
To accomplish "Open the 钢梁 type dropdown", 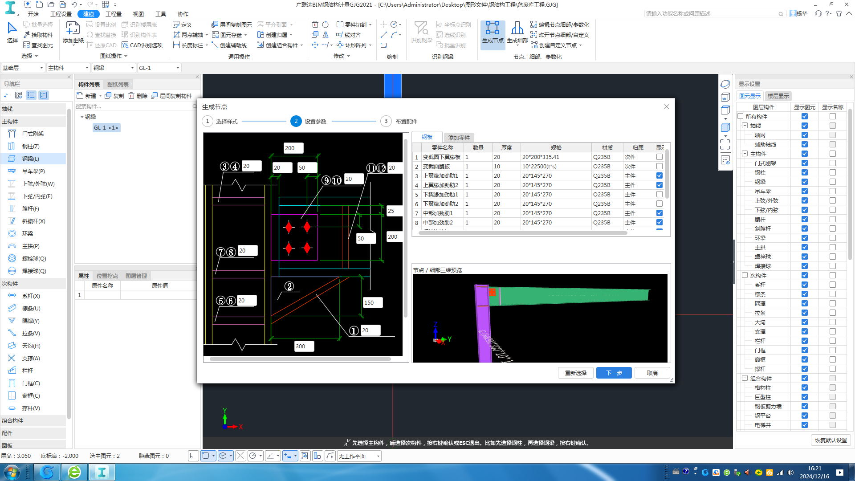I will click(114, 68).
